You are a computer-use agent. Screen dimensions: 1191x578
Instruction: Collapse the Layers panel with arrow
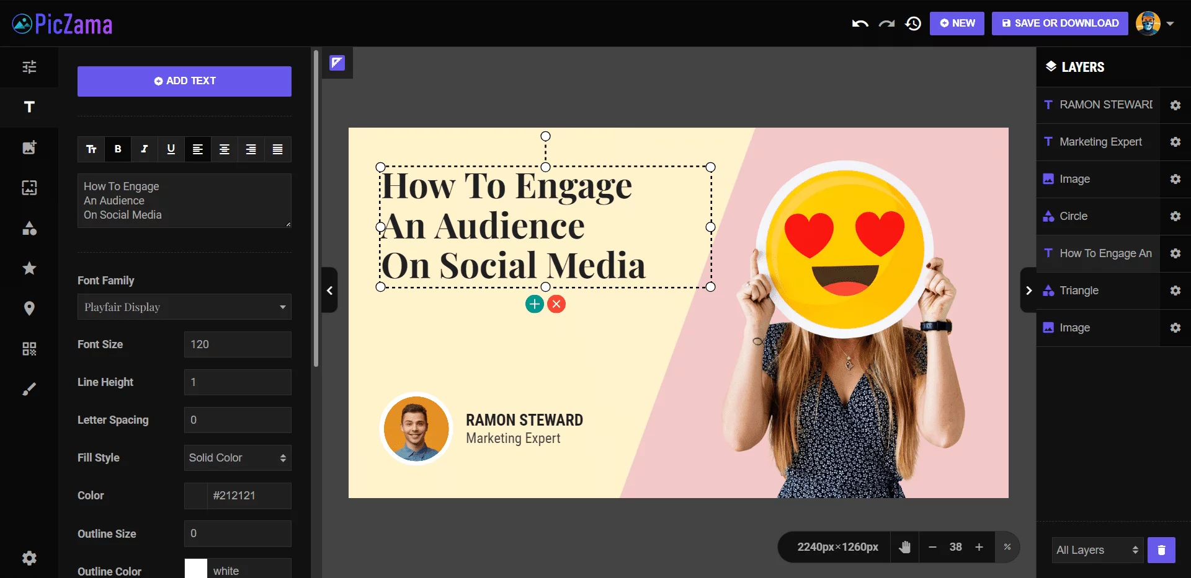(1028, 290)
